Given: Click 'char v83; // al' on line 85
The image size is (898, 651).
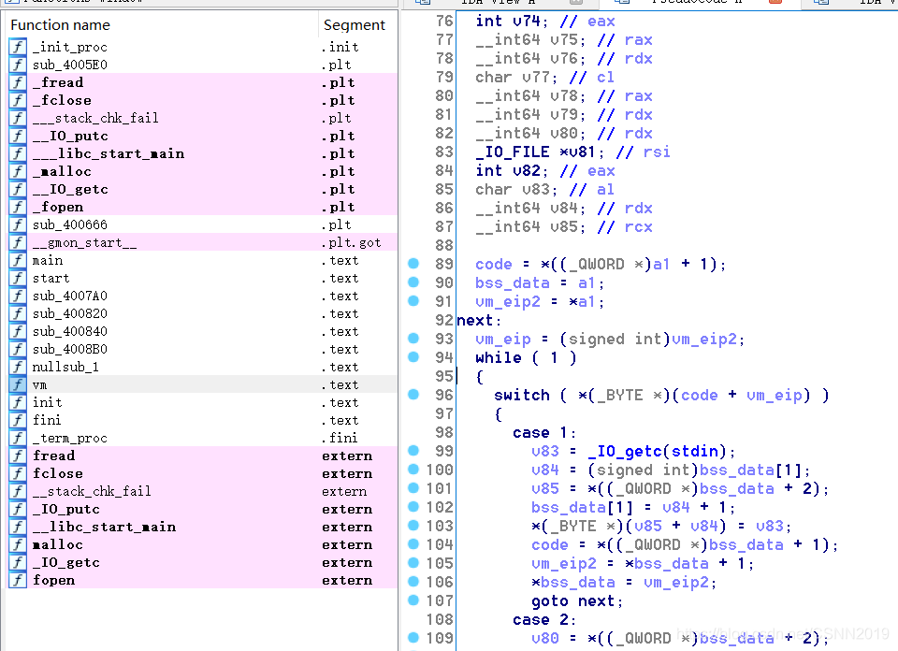Looking at the screenshot, I should (544, 190).
